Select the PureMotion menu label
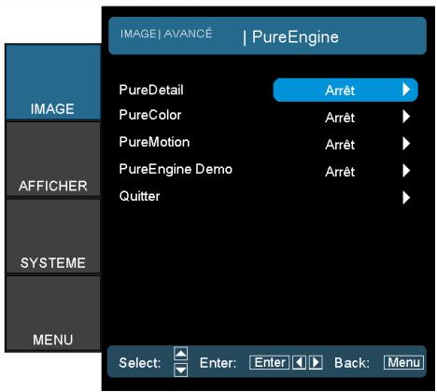This screenshot has height=392, width=437. [154, 142]
